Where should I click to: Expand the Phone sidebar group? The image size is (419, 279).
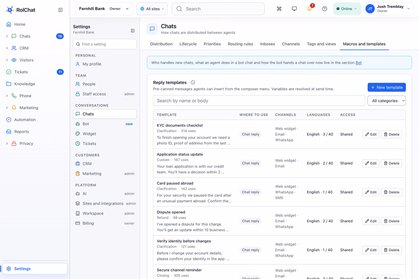pyautogui.click(x=7, y=96)
